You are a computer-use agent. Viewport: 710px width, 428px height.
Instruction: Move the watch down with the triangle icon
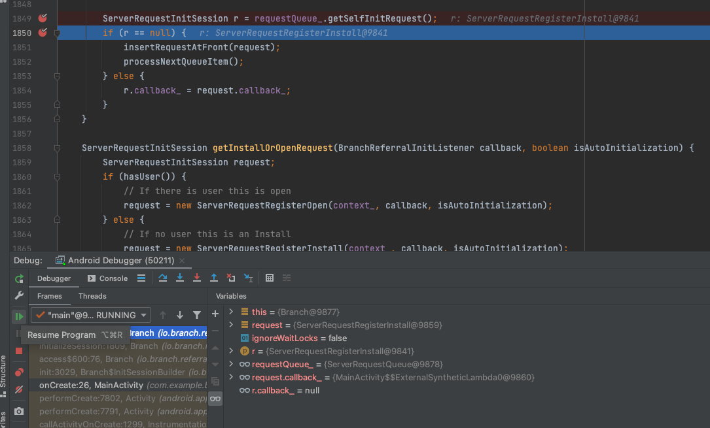pos(215,364)
